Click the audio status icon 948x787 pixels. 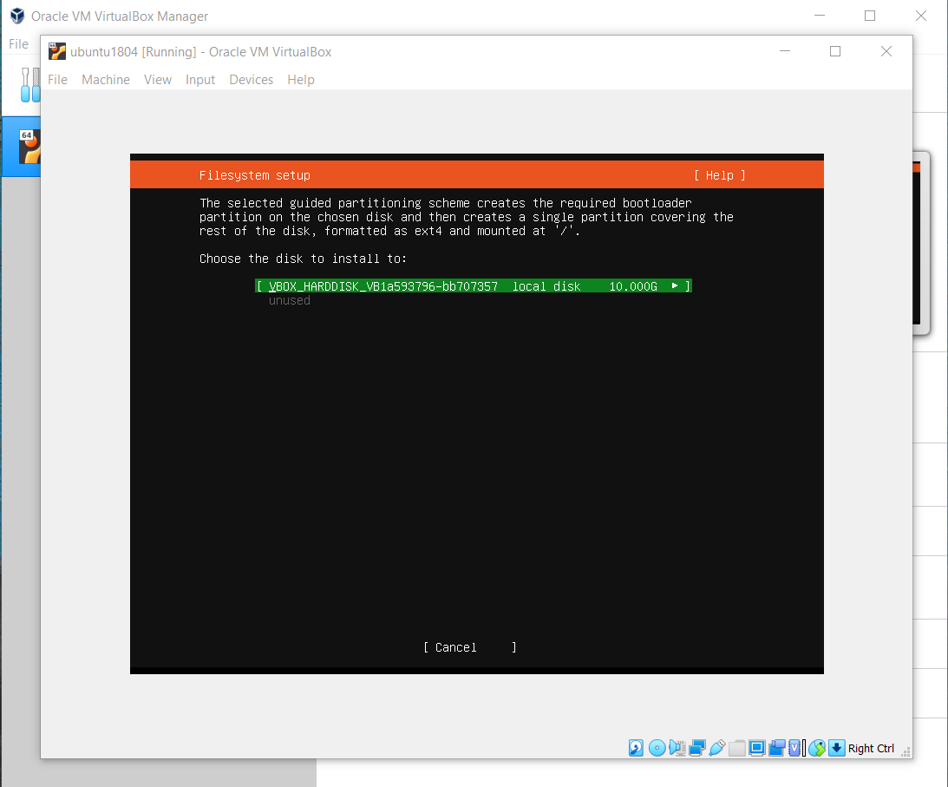677,748
